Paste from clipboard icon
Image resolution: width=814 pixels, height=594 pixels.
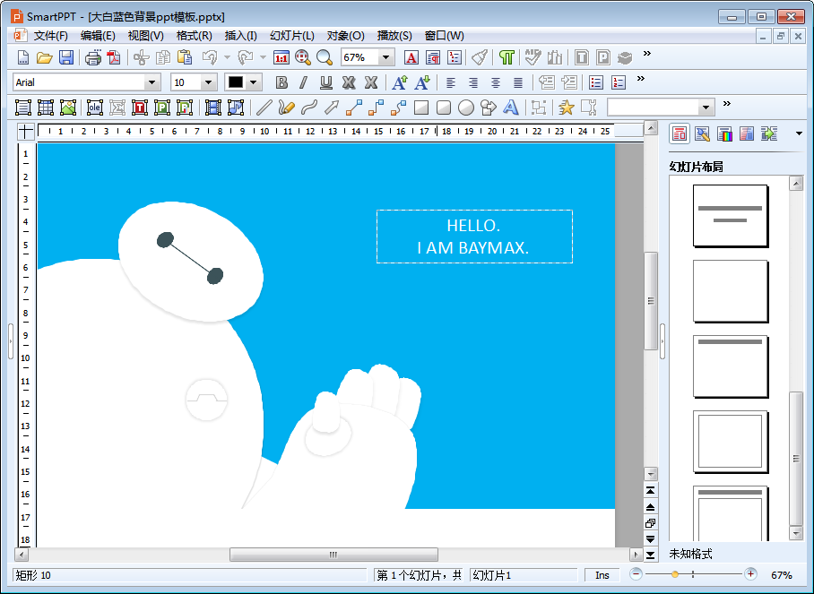coord(185,57)
